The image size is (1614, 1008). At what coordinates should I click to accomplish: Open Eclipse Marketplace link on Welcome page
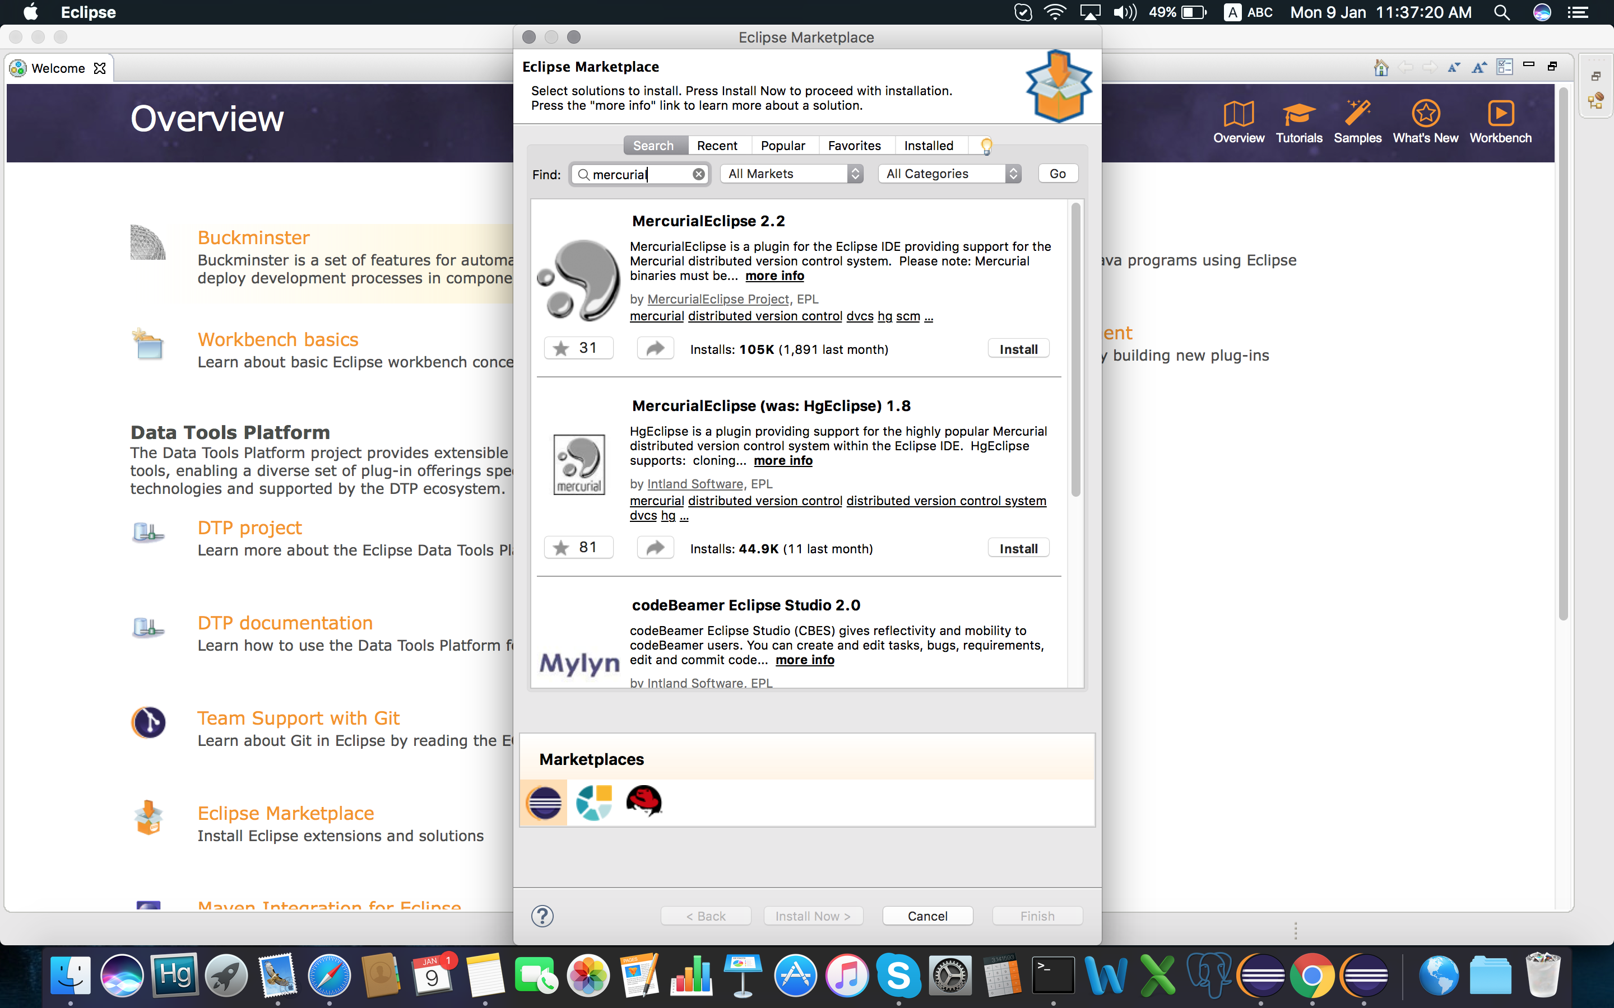click(285, 814)
